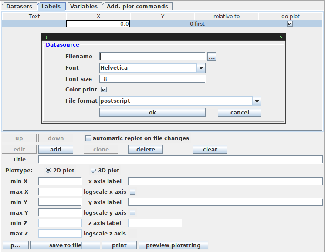This screenshot has height=252, width=325.
Task: Open the Add. plot commands tab
Action: pos(137,7)
